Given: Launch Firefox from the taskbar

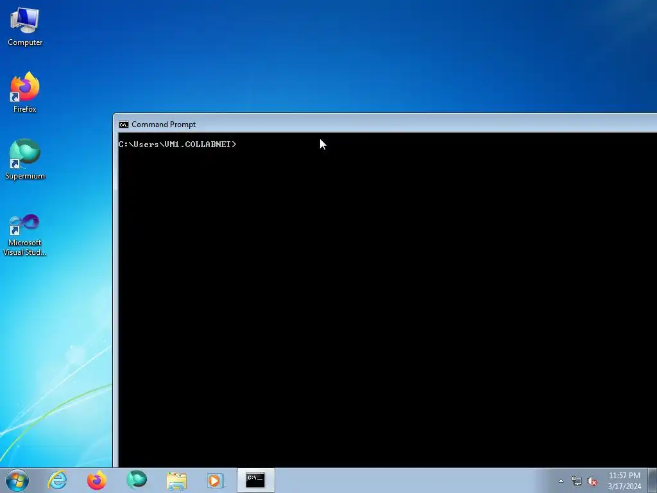Looking at the screenshot, I should pos(97,480).
